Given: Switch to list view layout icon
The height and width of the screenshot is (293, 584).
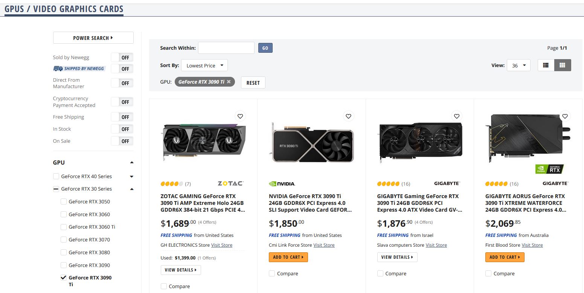Looking at the screenshot, I should pyautogui.click(x=546, y=65).
